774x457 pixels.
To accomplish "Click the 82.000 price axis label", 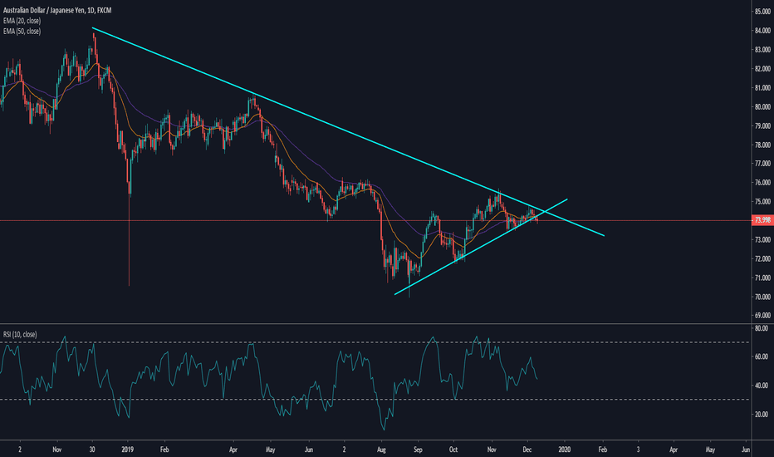I will 762,69.
